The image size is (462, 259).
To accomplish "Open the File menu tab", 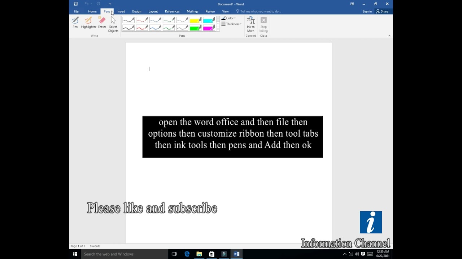I will pos(76,12).
